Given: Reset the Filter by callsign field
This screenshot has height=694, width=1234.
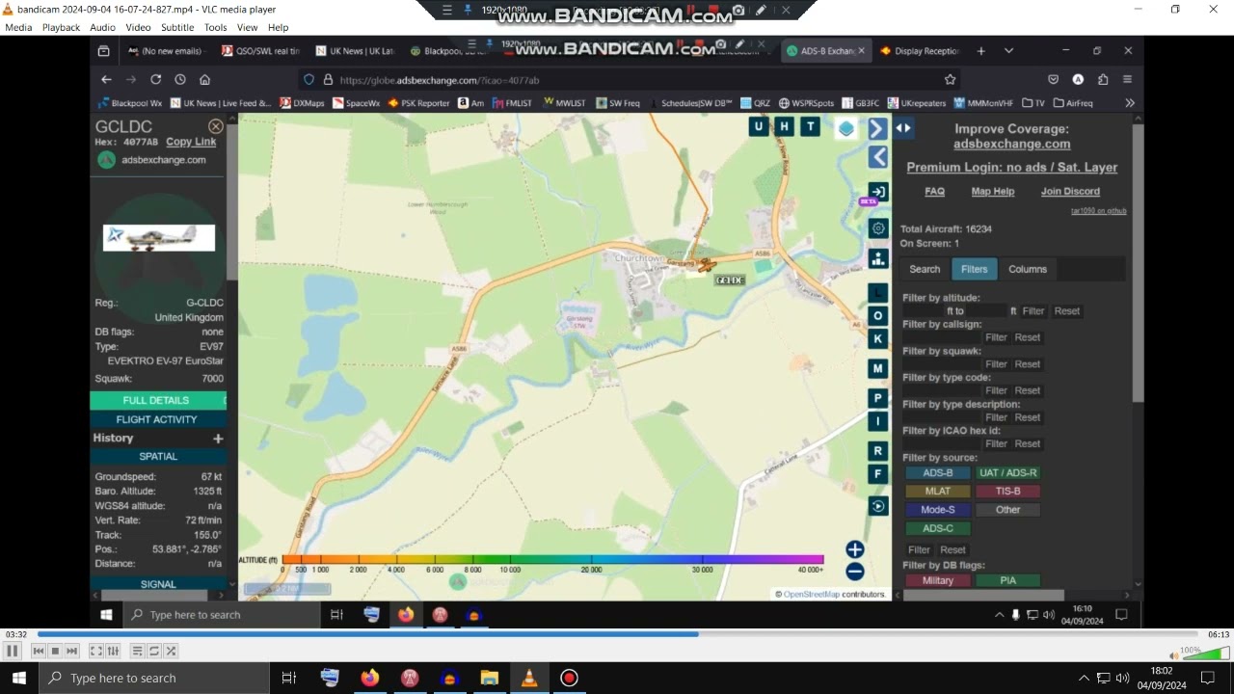Looking at the screenshot, I should click(1028, 337).
